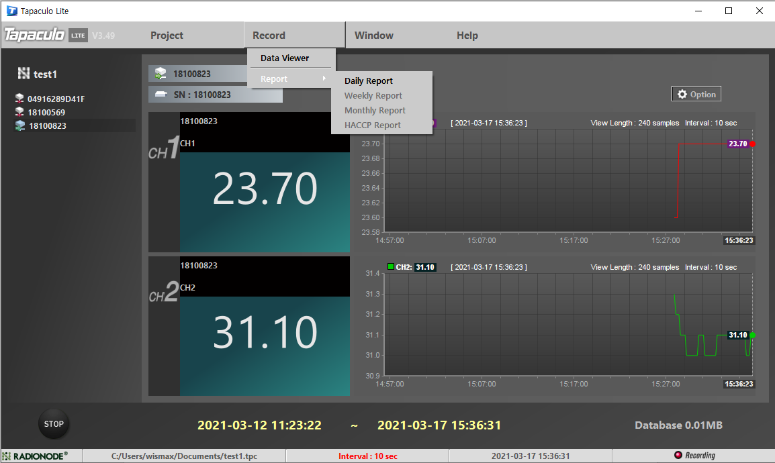Open the Help menu
Image resolution: width=775 pixels, height=463 pixels.
point(467,36)
